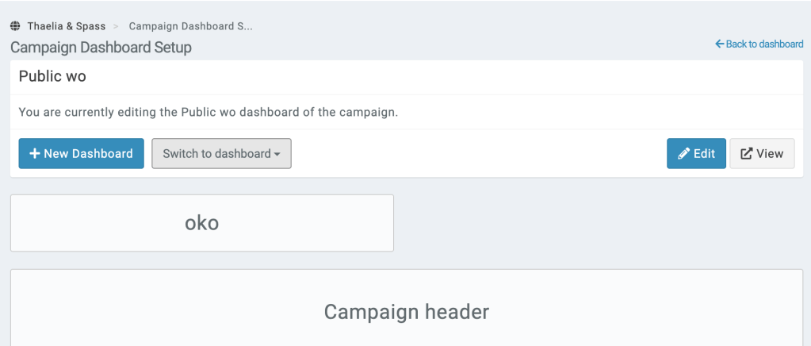
Task: Click the Campaign Dashboard Setup page heading
Action: [101, 48]
